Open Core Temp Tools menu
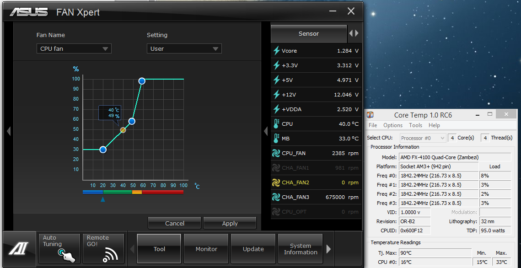 coord(415,125)
